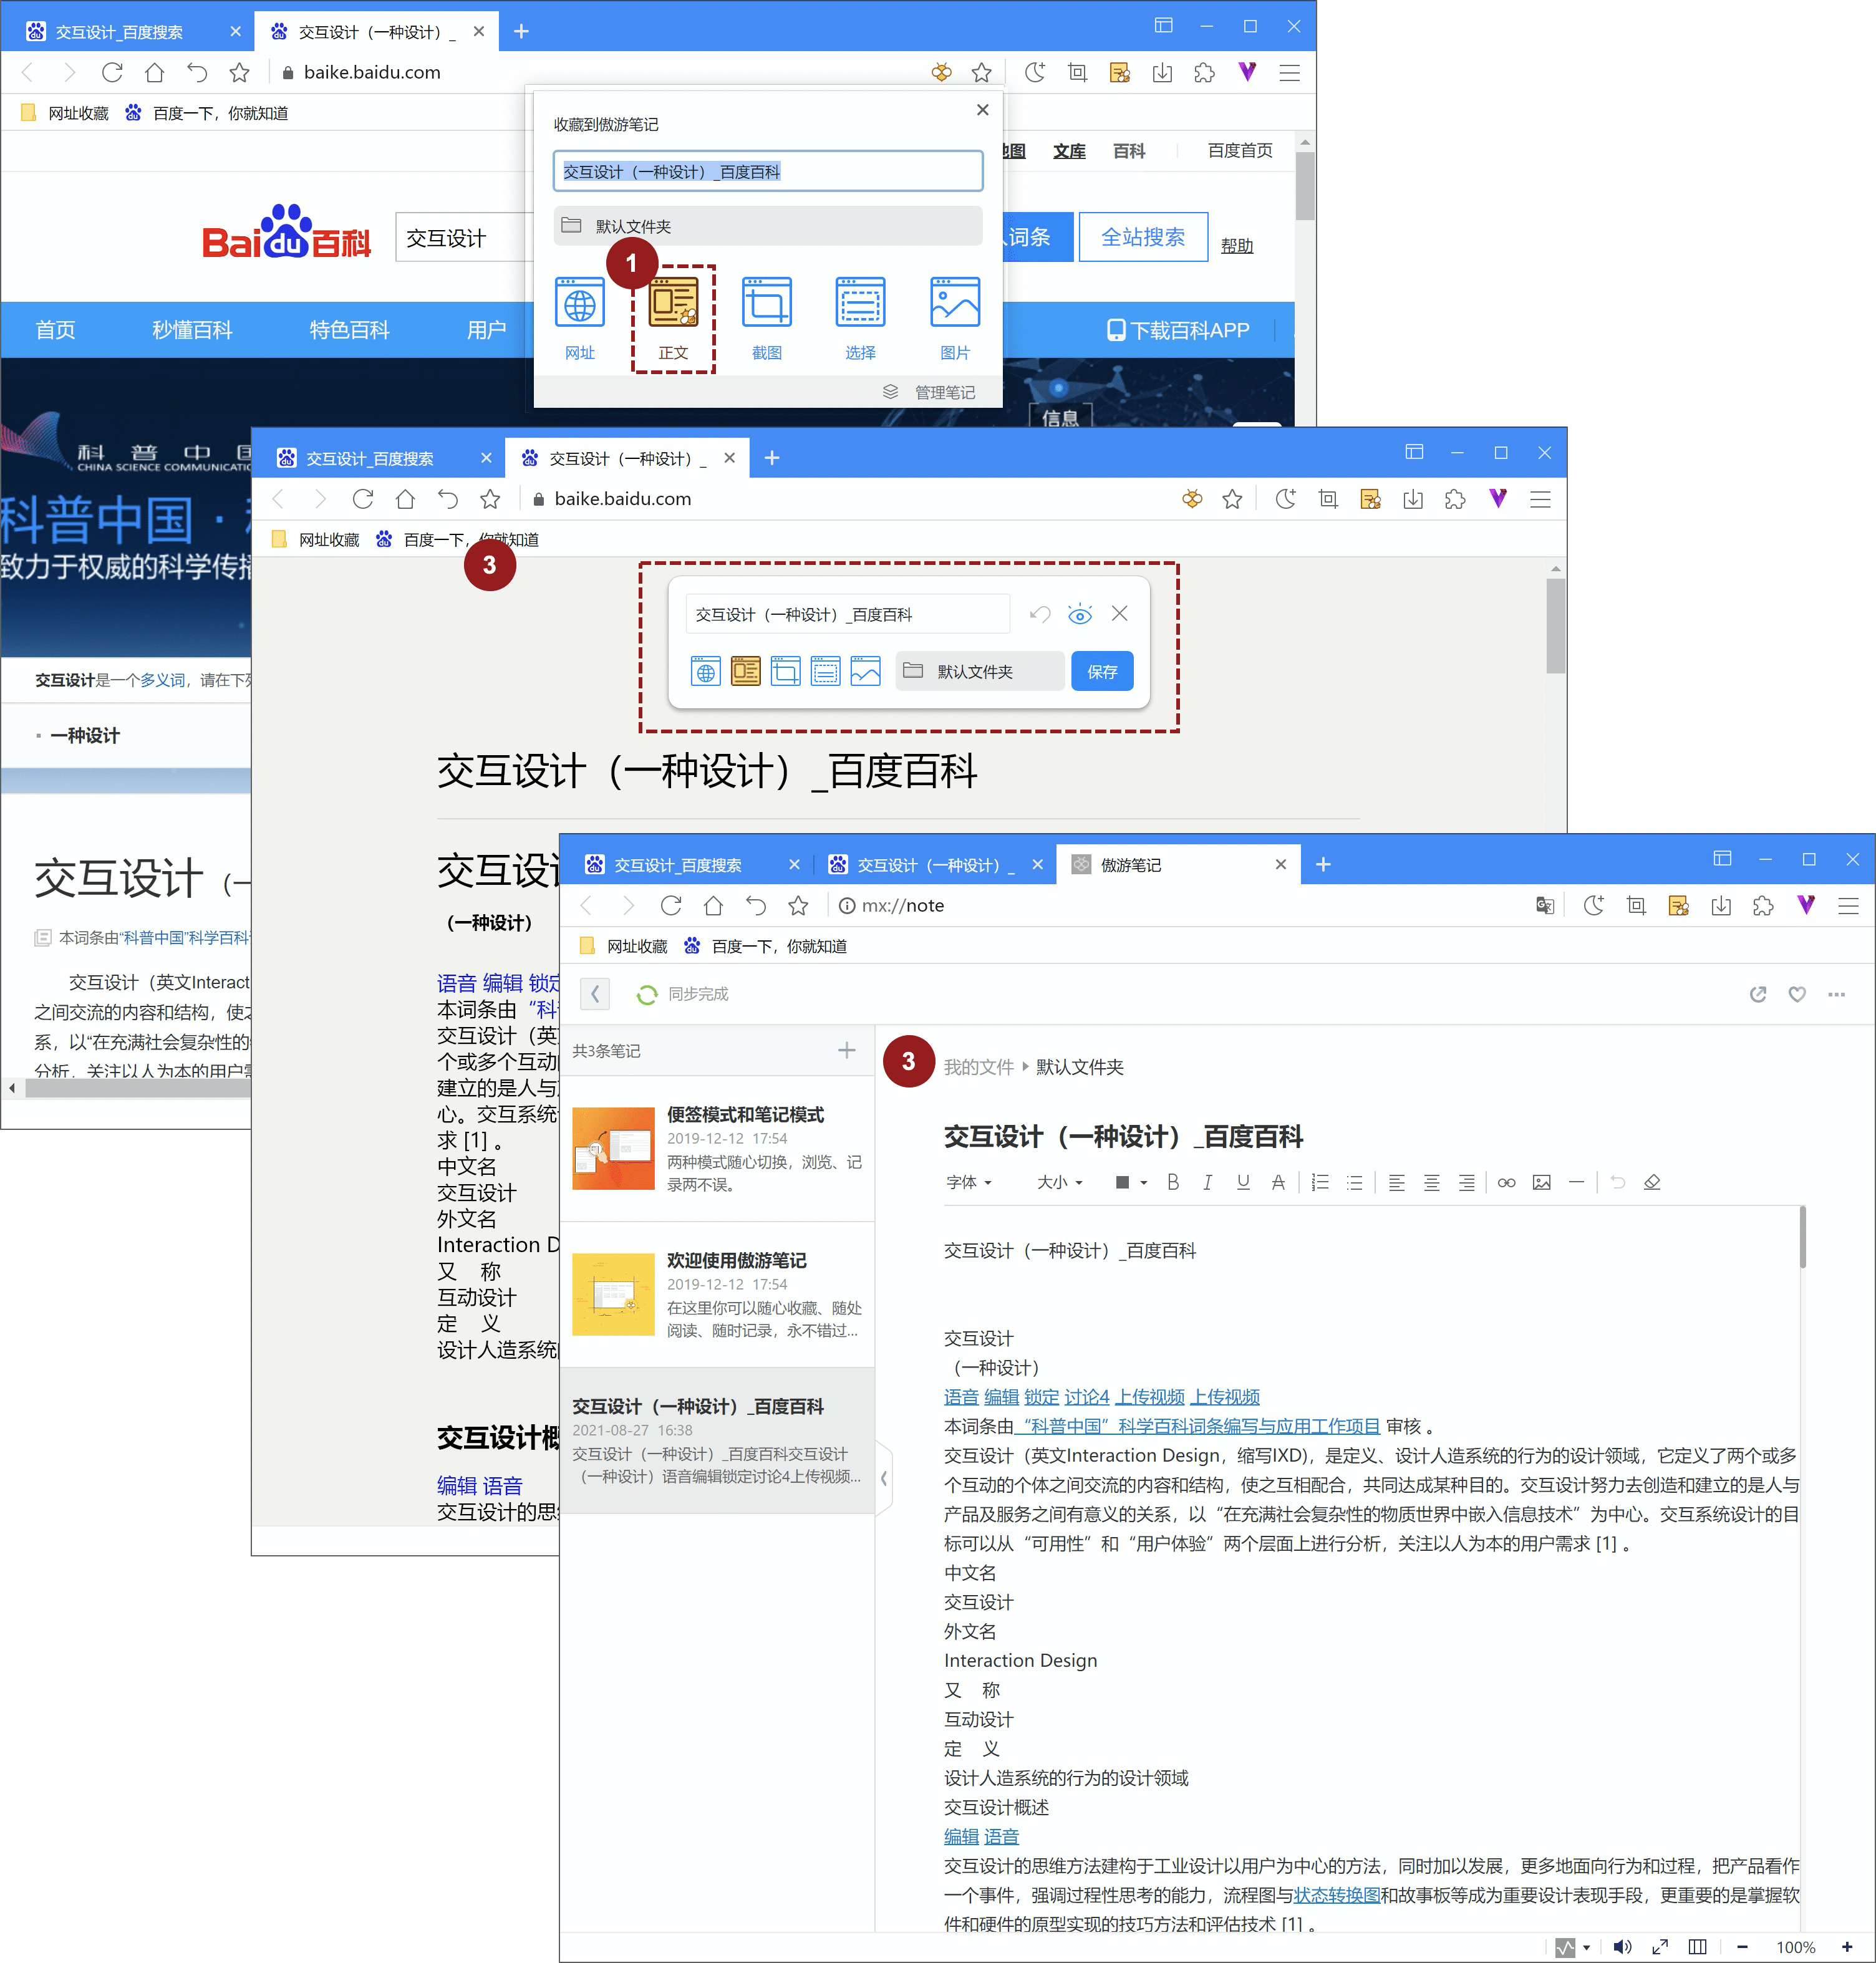
Task: Toggle italic formatting in the note editor
Action: (1207, 1182)
